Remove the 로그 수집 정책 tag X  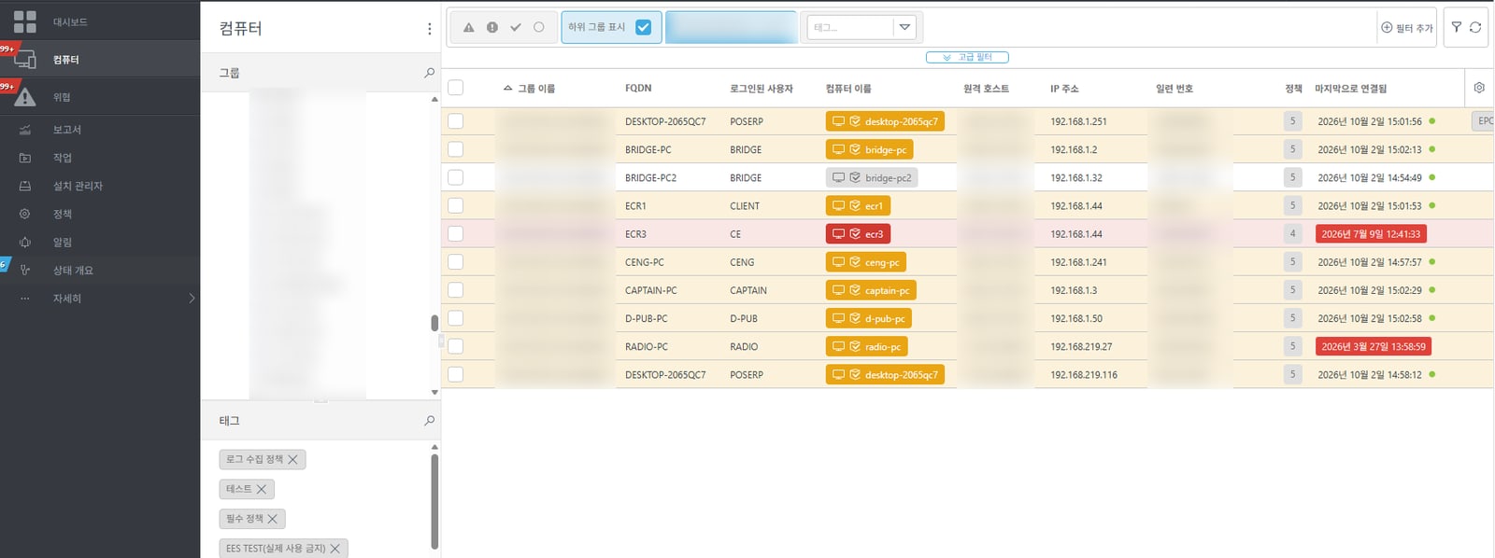(292, 459)
